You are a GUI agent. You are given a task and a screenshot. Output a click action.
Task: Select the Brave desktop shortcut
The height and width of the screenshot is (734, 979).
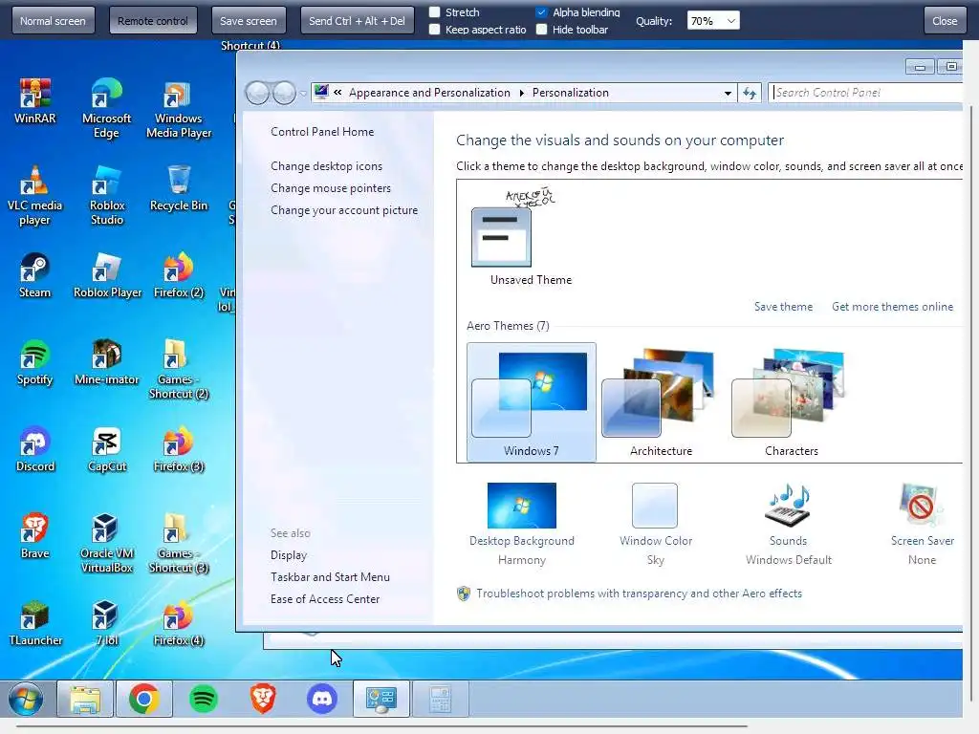[35, 535]
